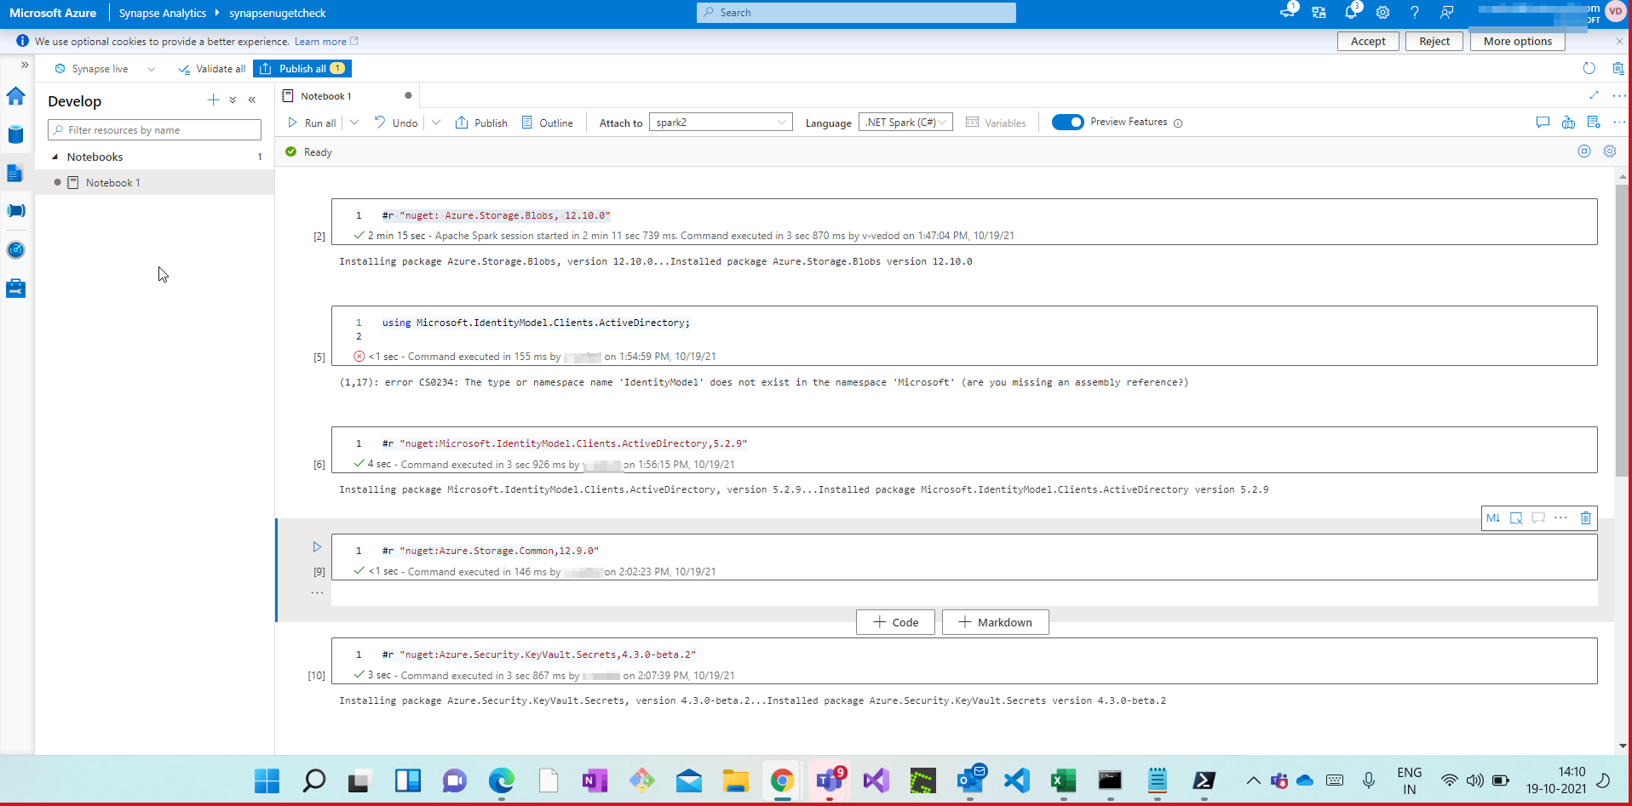Screen dimensions: 1632x806
Task: Accept optional cookies
Action: pyautogui.click(x=1368, y=41)
